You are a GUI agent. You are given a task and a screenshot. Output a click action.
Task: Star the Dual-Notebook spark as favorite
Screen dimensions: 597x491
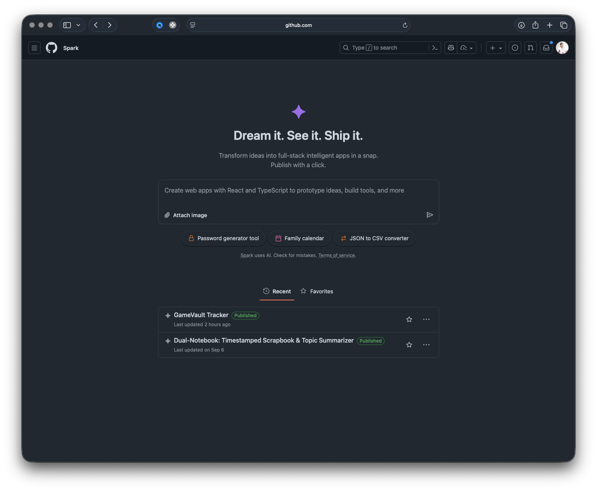409,345
